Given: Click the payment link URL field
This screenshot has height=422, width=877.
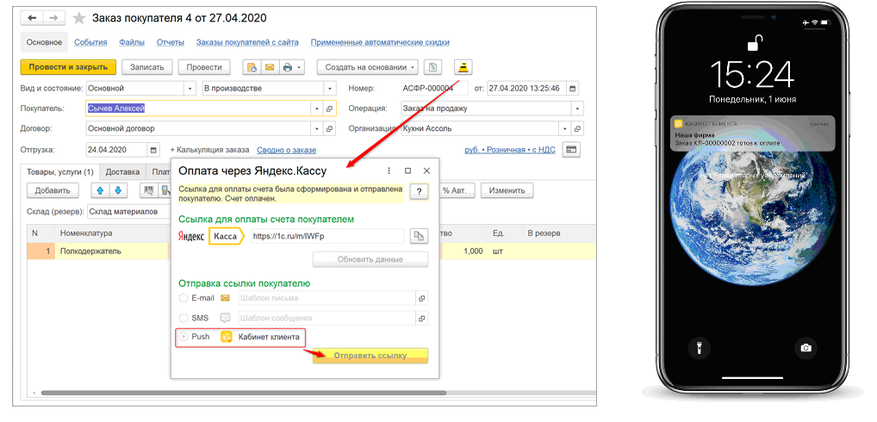Looking at the screenshot, I should (327, 237).
